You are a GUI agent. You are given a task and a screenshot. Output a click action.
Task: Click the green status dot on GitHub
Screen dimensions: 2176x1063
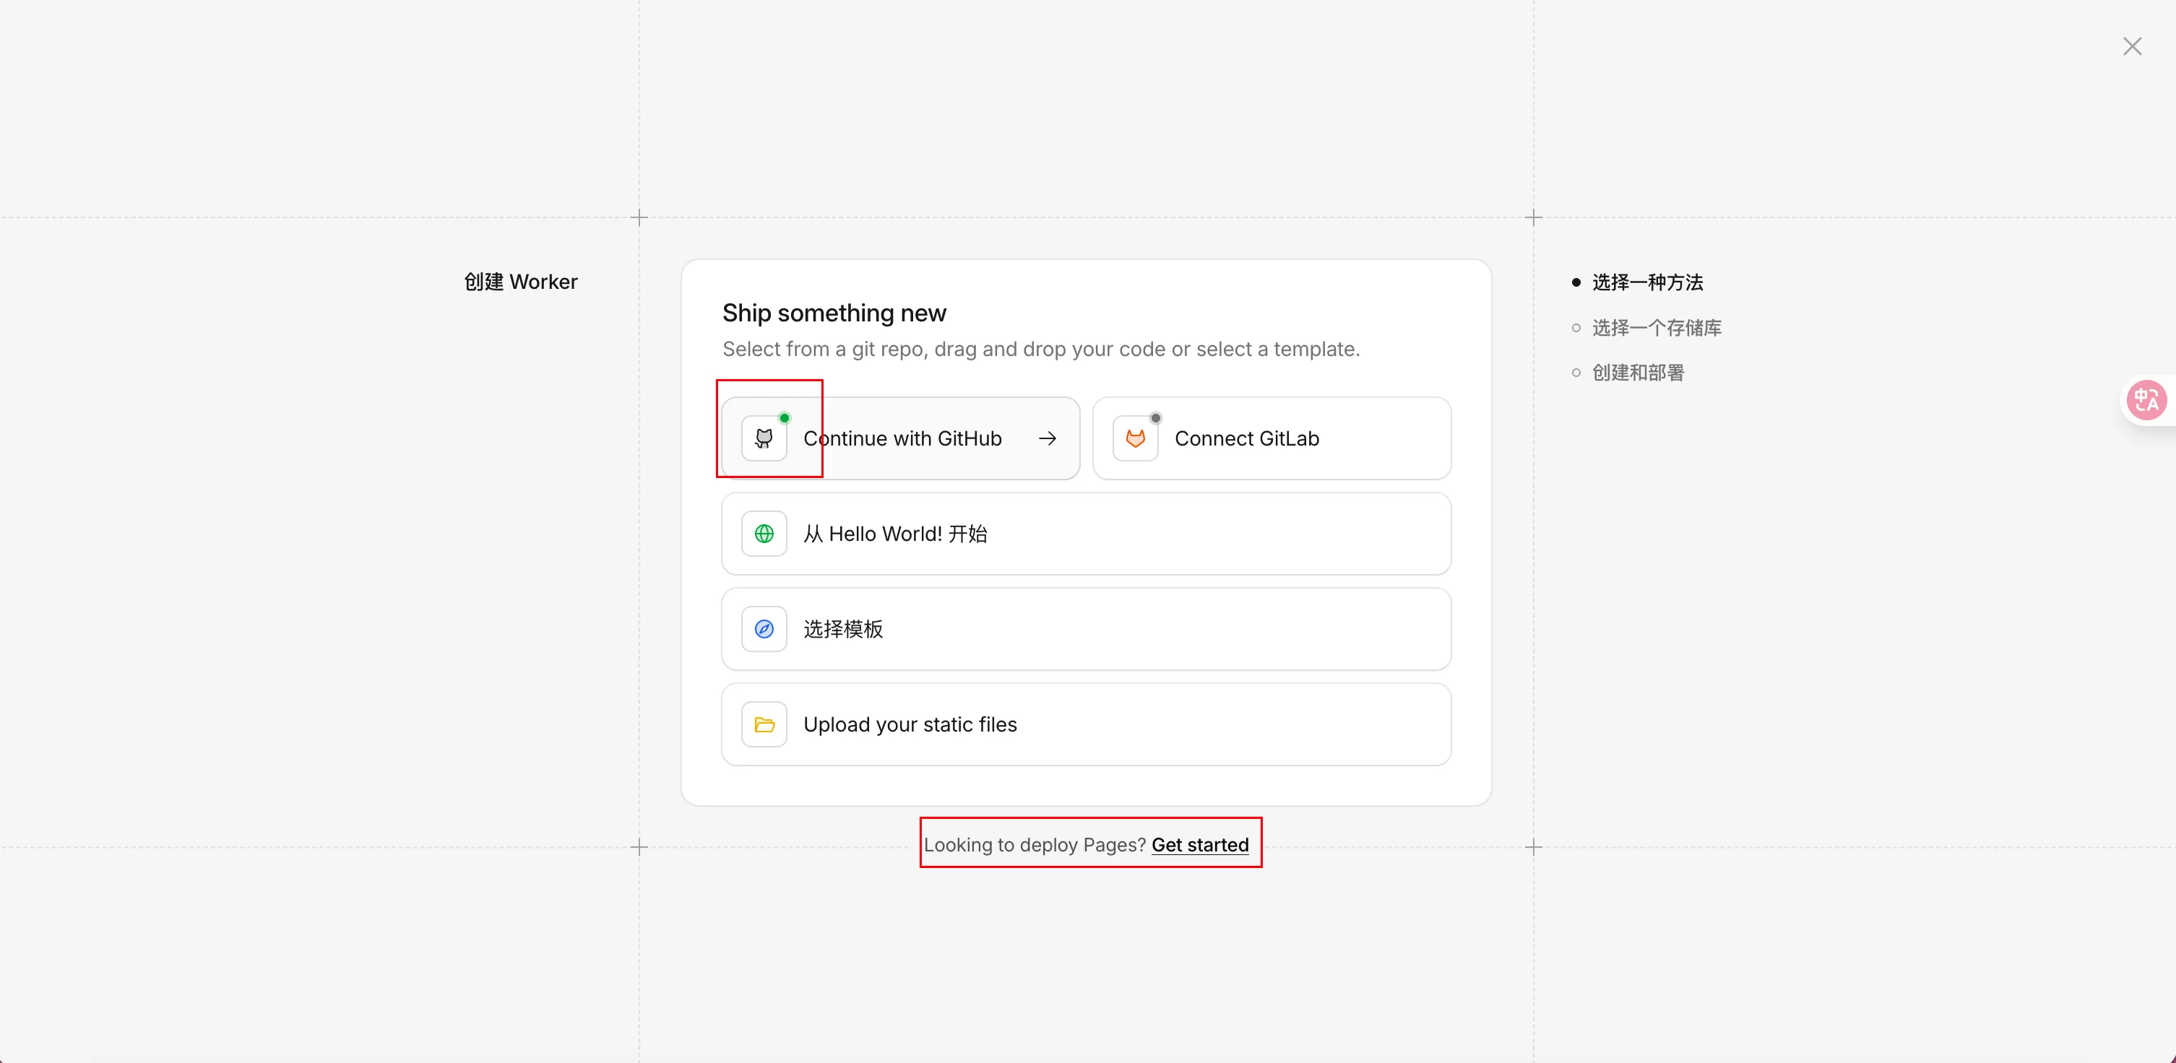784,418
